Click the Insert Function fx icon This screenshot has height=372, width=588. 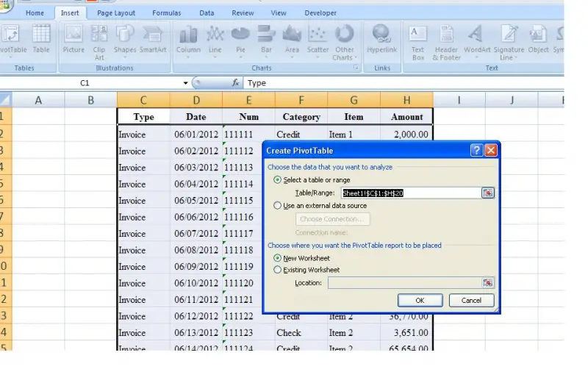point(235,83)
